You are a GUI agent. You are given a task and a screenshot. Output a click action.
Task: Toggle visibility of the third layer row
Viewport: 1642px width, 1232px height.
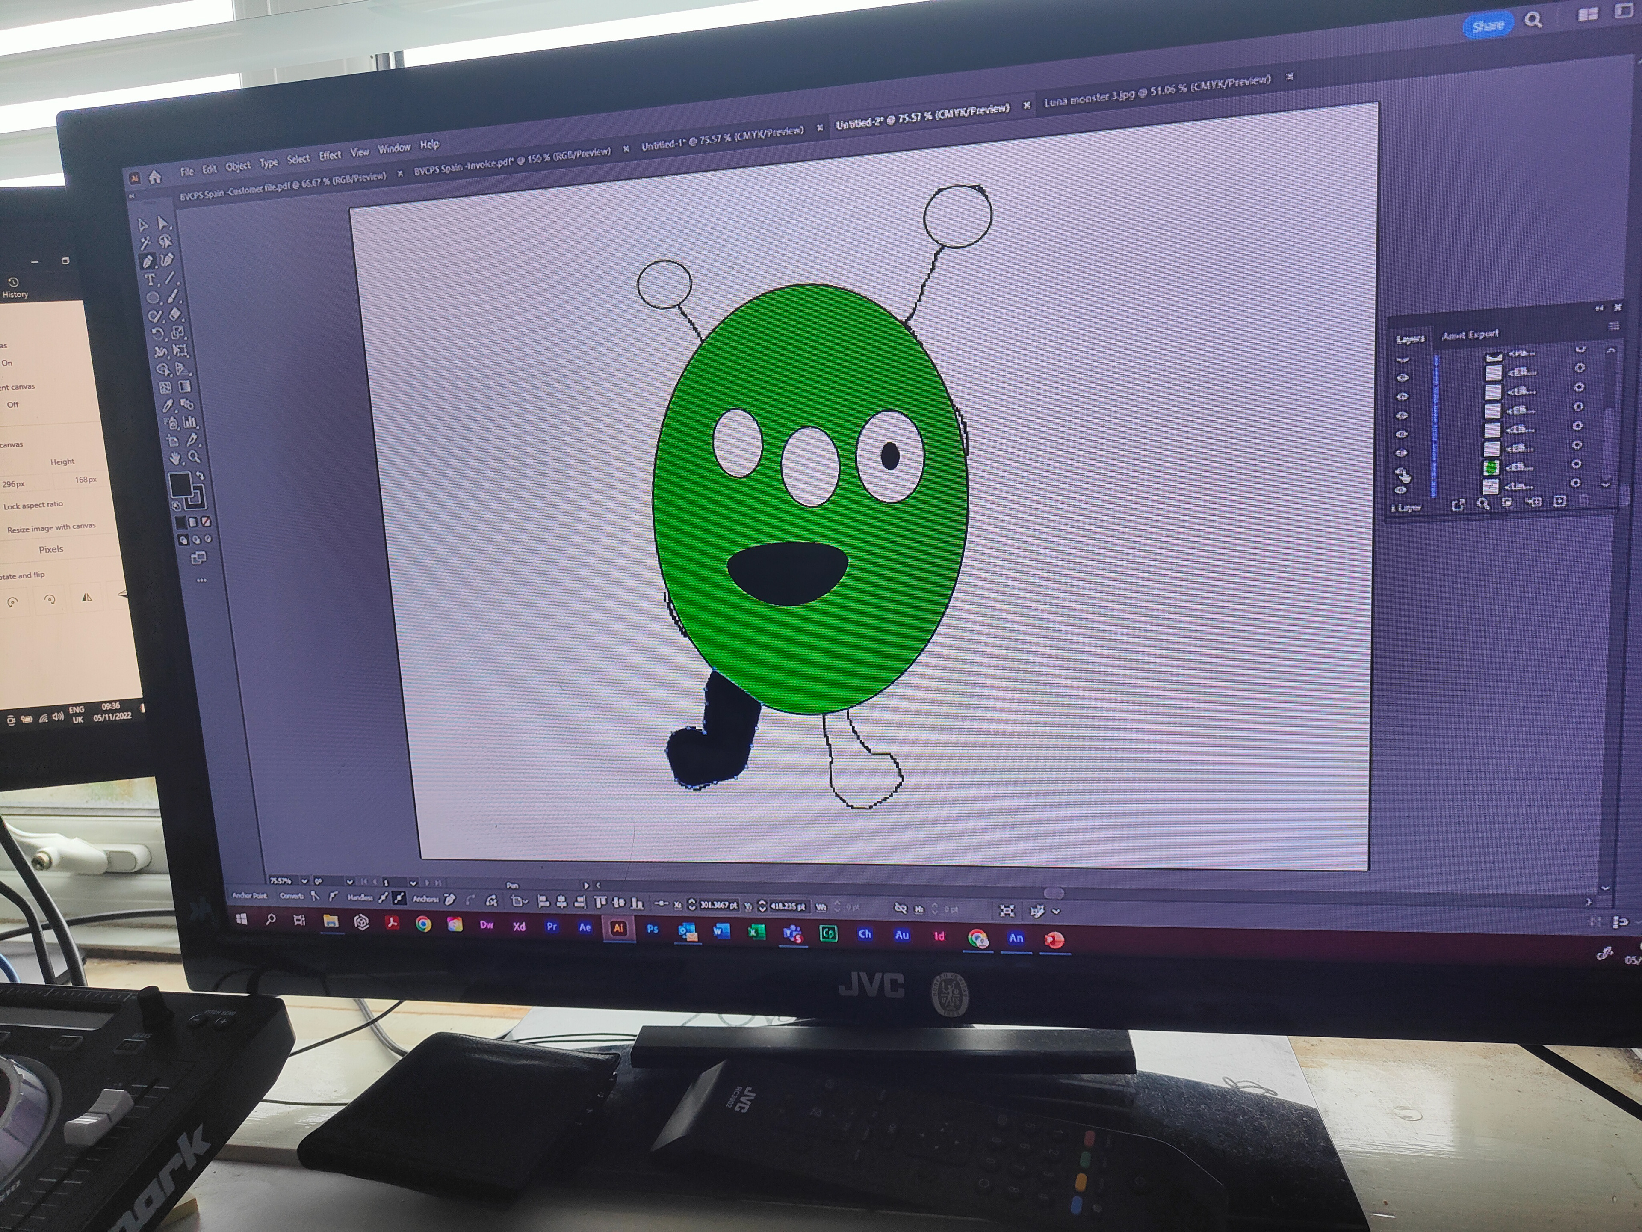1402,397
